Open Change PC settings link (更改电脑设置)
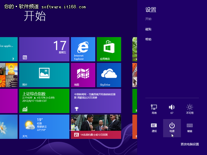207x155 pixels. pos(190,144)
